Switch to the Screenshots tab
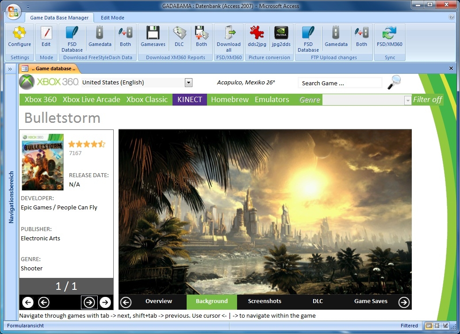Viewport: 460px width, 334px height. pyautogui.click(x=264, y=301)
